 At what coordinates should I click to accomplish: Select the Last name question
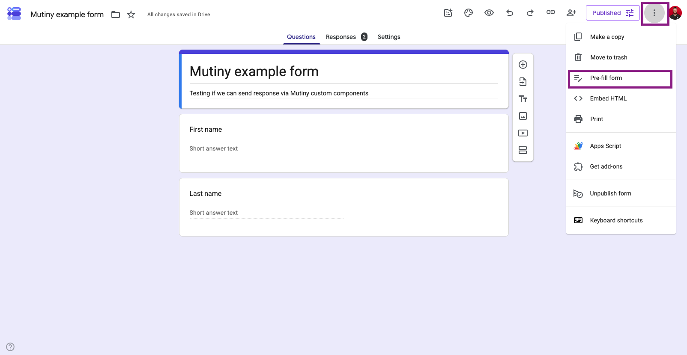coord(344,207)
